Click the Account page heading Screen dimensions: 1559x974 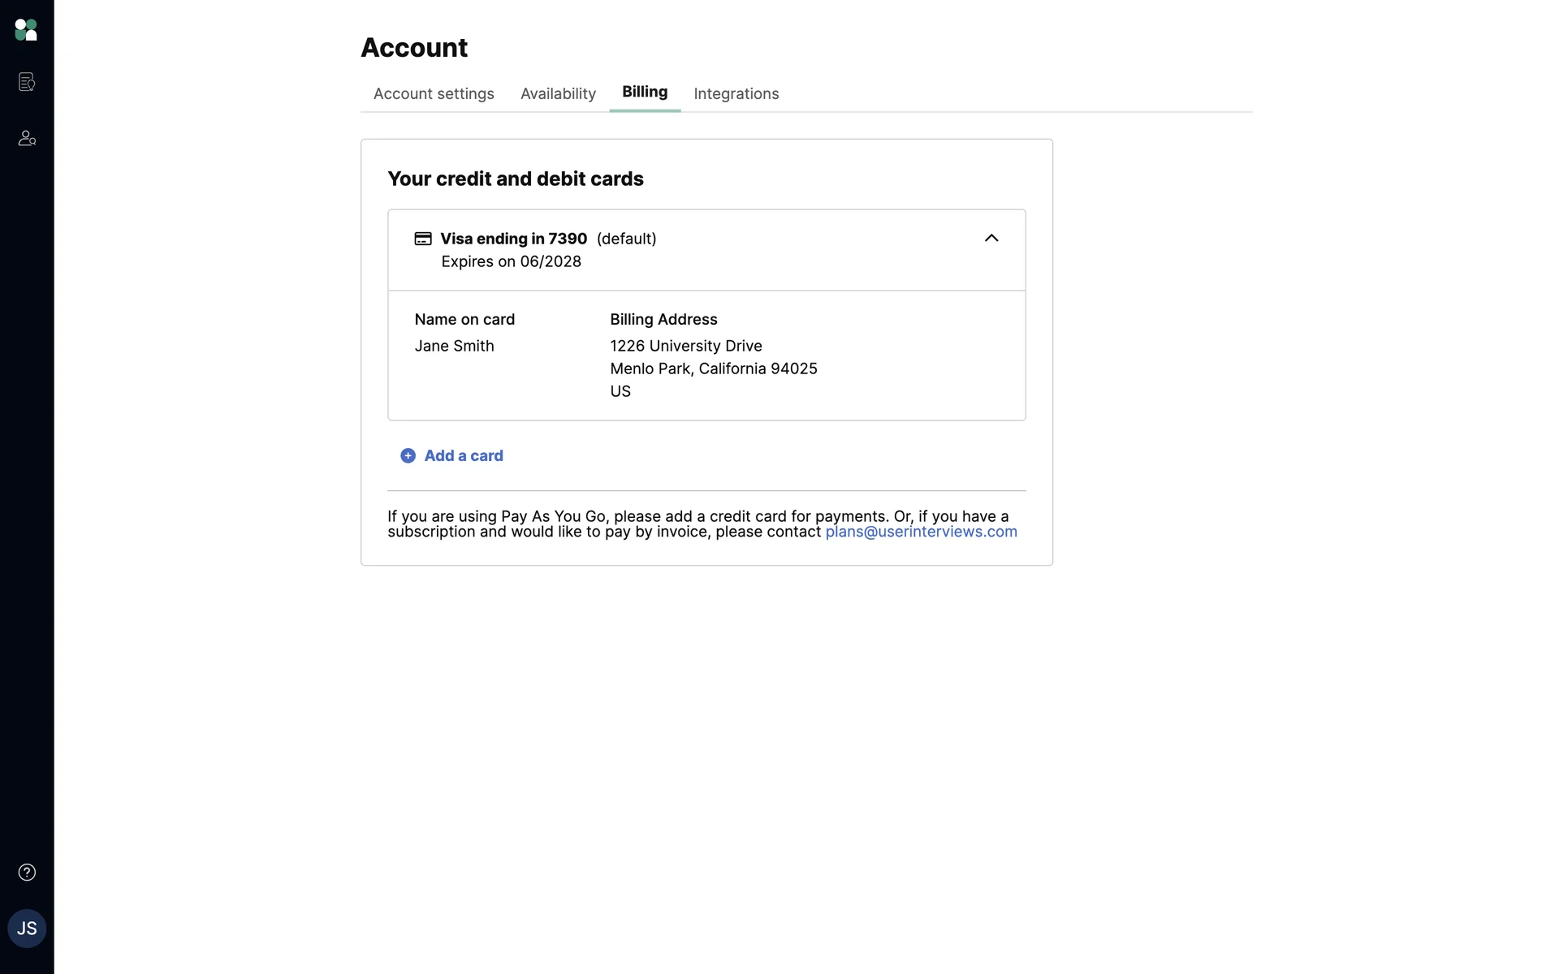pyautogui.click(x=414, y=48)
